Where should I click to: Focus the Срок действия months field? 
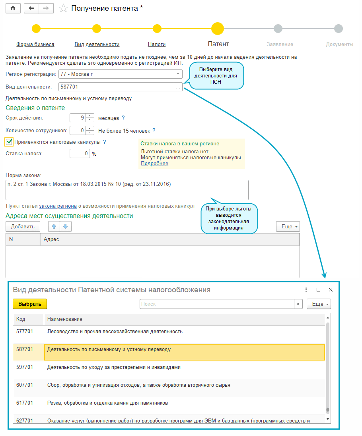click(78, 118)
